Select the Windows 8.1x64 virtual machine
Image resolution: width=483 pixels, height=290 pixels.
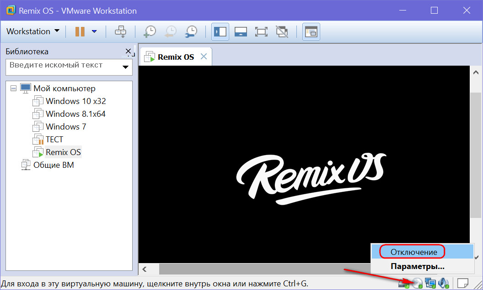click(75, 114)
